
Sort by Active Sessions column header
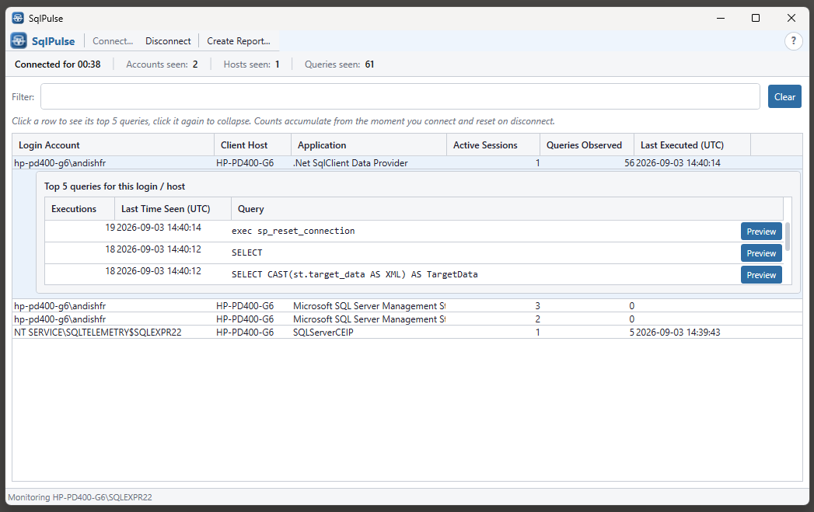pyautogui.click(x=493, y=145)
